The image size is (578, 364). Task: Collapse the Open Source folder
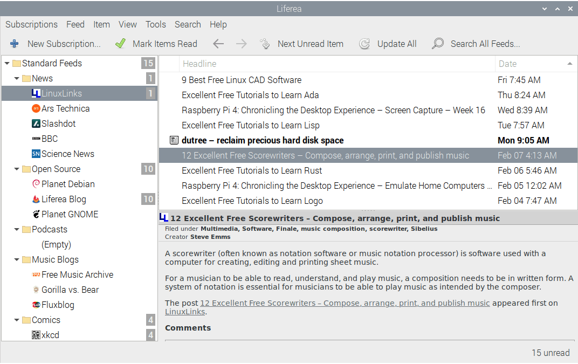pyautogui.click(x=17, y=169)
